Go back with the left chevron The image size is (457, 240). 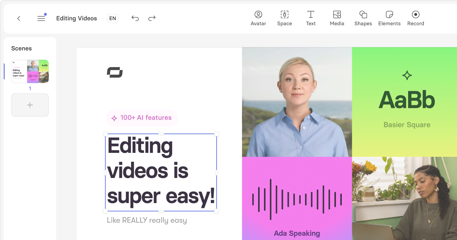pos(19,18)
